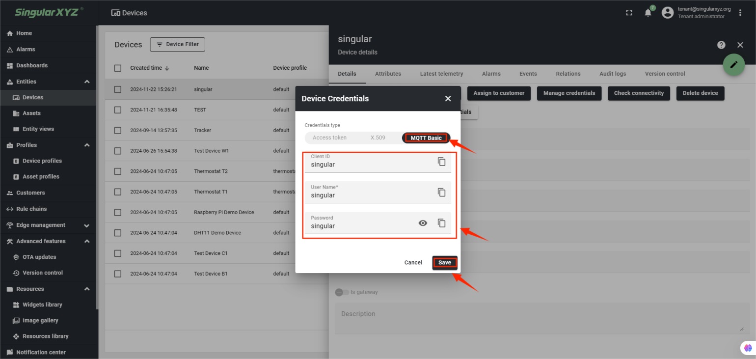Copy the Client ID value
756x359 pixels.
tap(441, 162)
